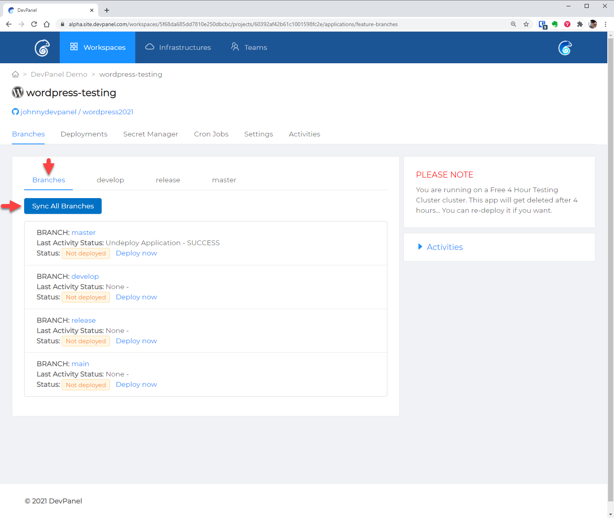Click the browser zoom magnifier icon
Viewport: 614px width, 518px height.
(513, 24)
